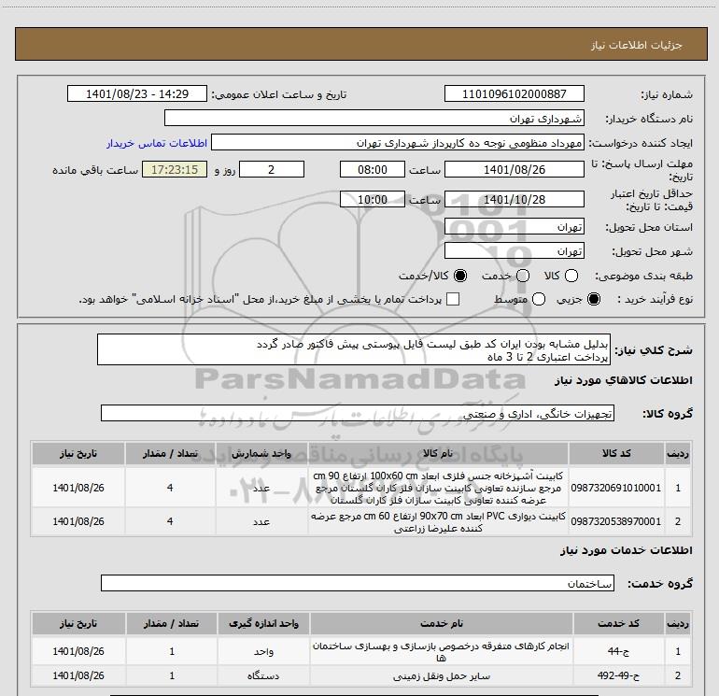Click the اطلاعات کالاهای مورد نیاز heading

click(624, 380)
